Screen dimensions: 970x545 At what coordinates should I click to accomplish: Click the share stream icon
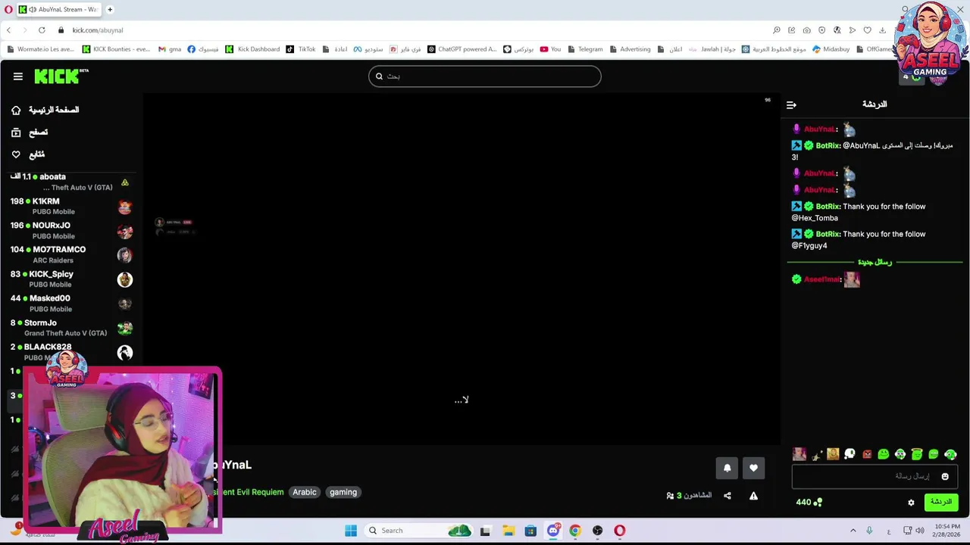point(727,496)
